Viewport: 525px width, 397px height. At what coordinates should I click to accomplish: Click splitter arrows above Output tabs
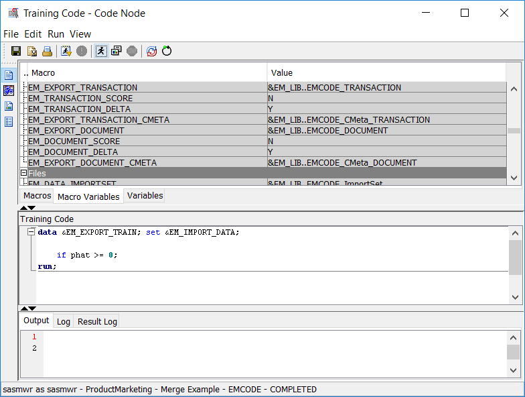click(x=28, y=308)
